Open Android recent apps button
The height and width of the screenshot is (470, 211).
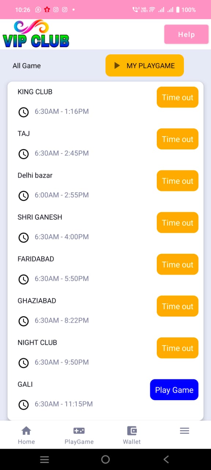coord(44,459)
